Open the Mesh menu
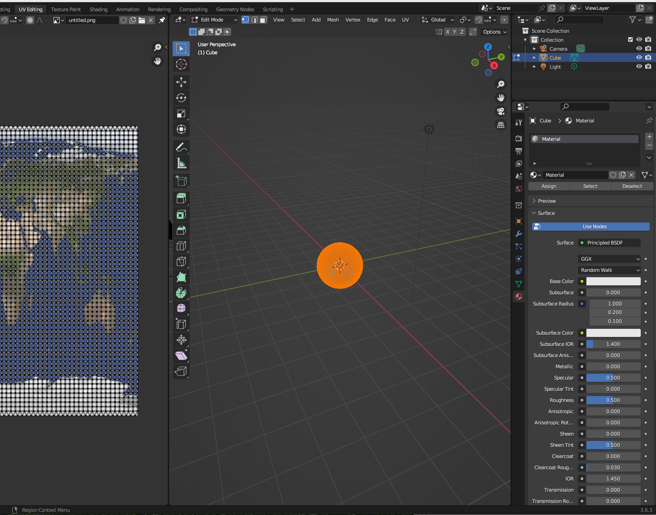The image size is (656, 515). coord(333,20)
